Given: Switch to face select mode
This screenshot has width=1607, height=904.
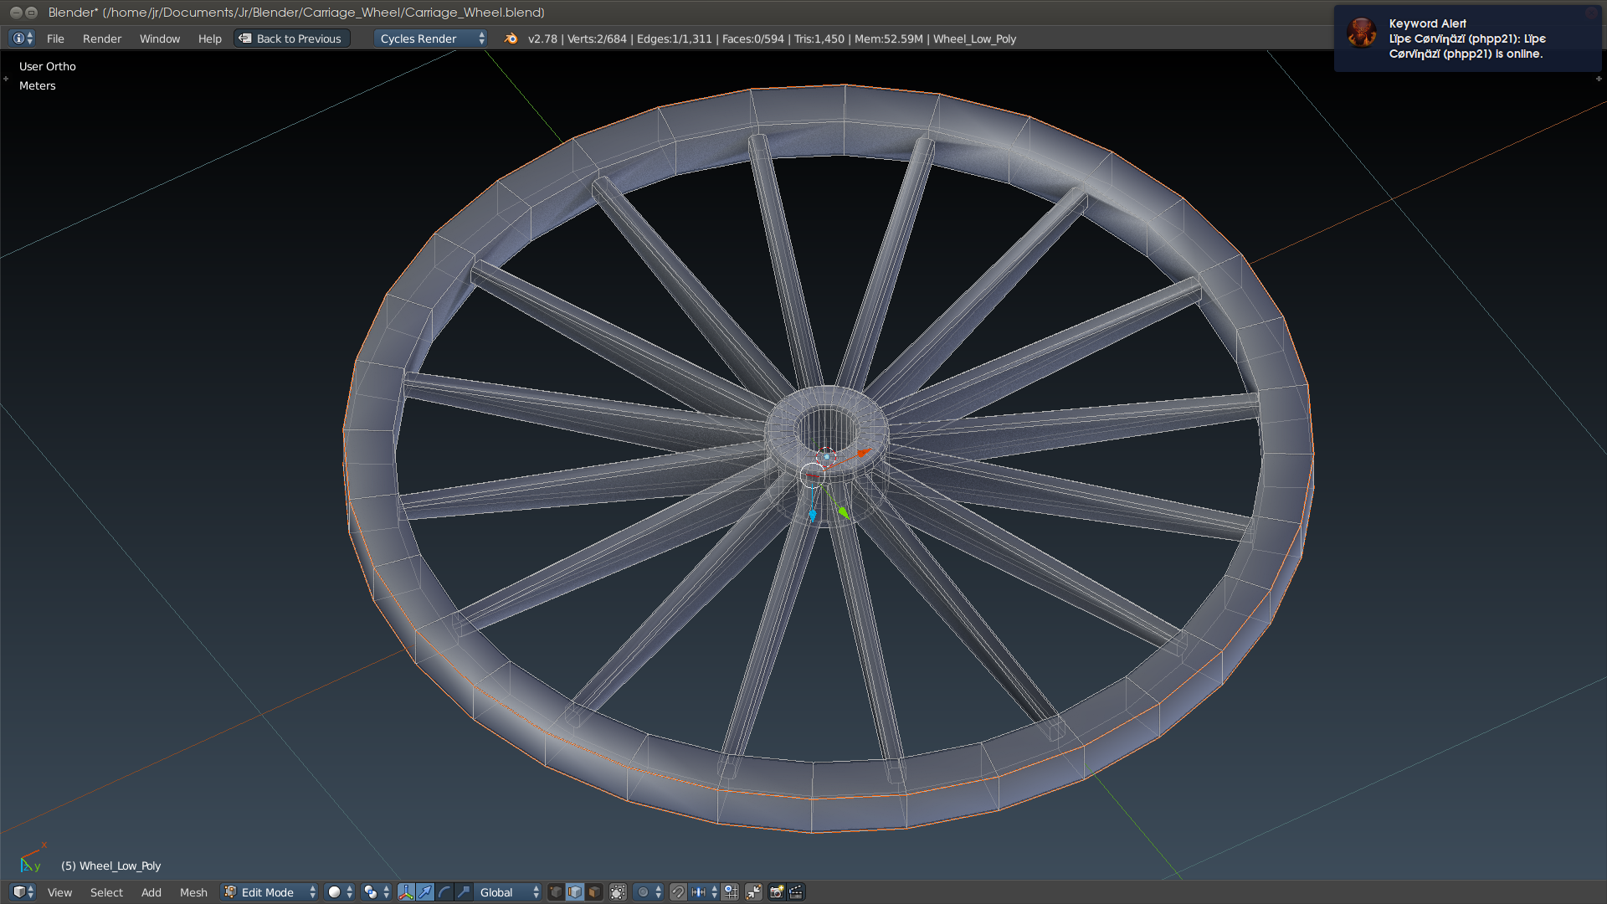Looking at the screenshot, I should tap(594, 892).
